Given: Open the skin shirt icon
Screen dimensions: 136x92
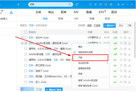Looking at the screenshot, I should click(x=106, y=4).
